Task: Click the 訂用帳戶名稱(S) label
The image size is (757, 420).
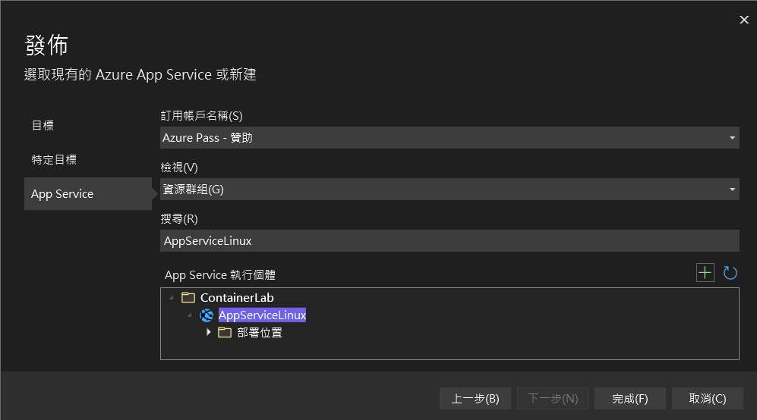Action: 202,116
